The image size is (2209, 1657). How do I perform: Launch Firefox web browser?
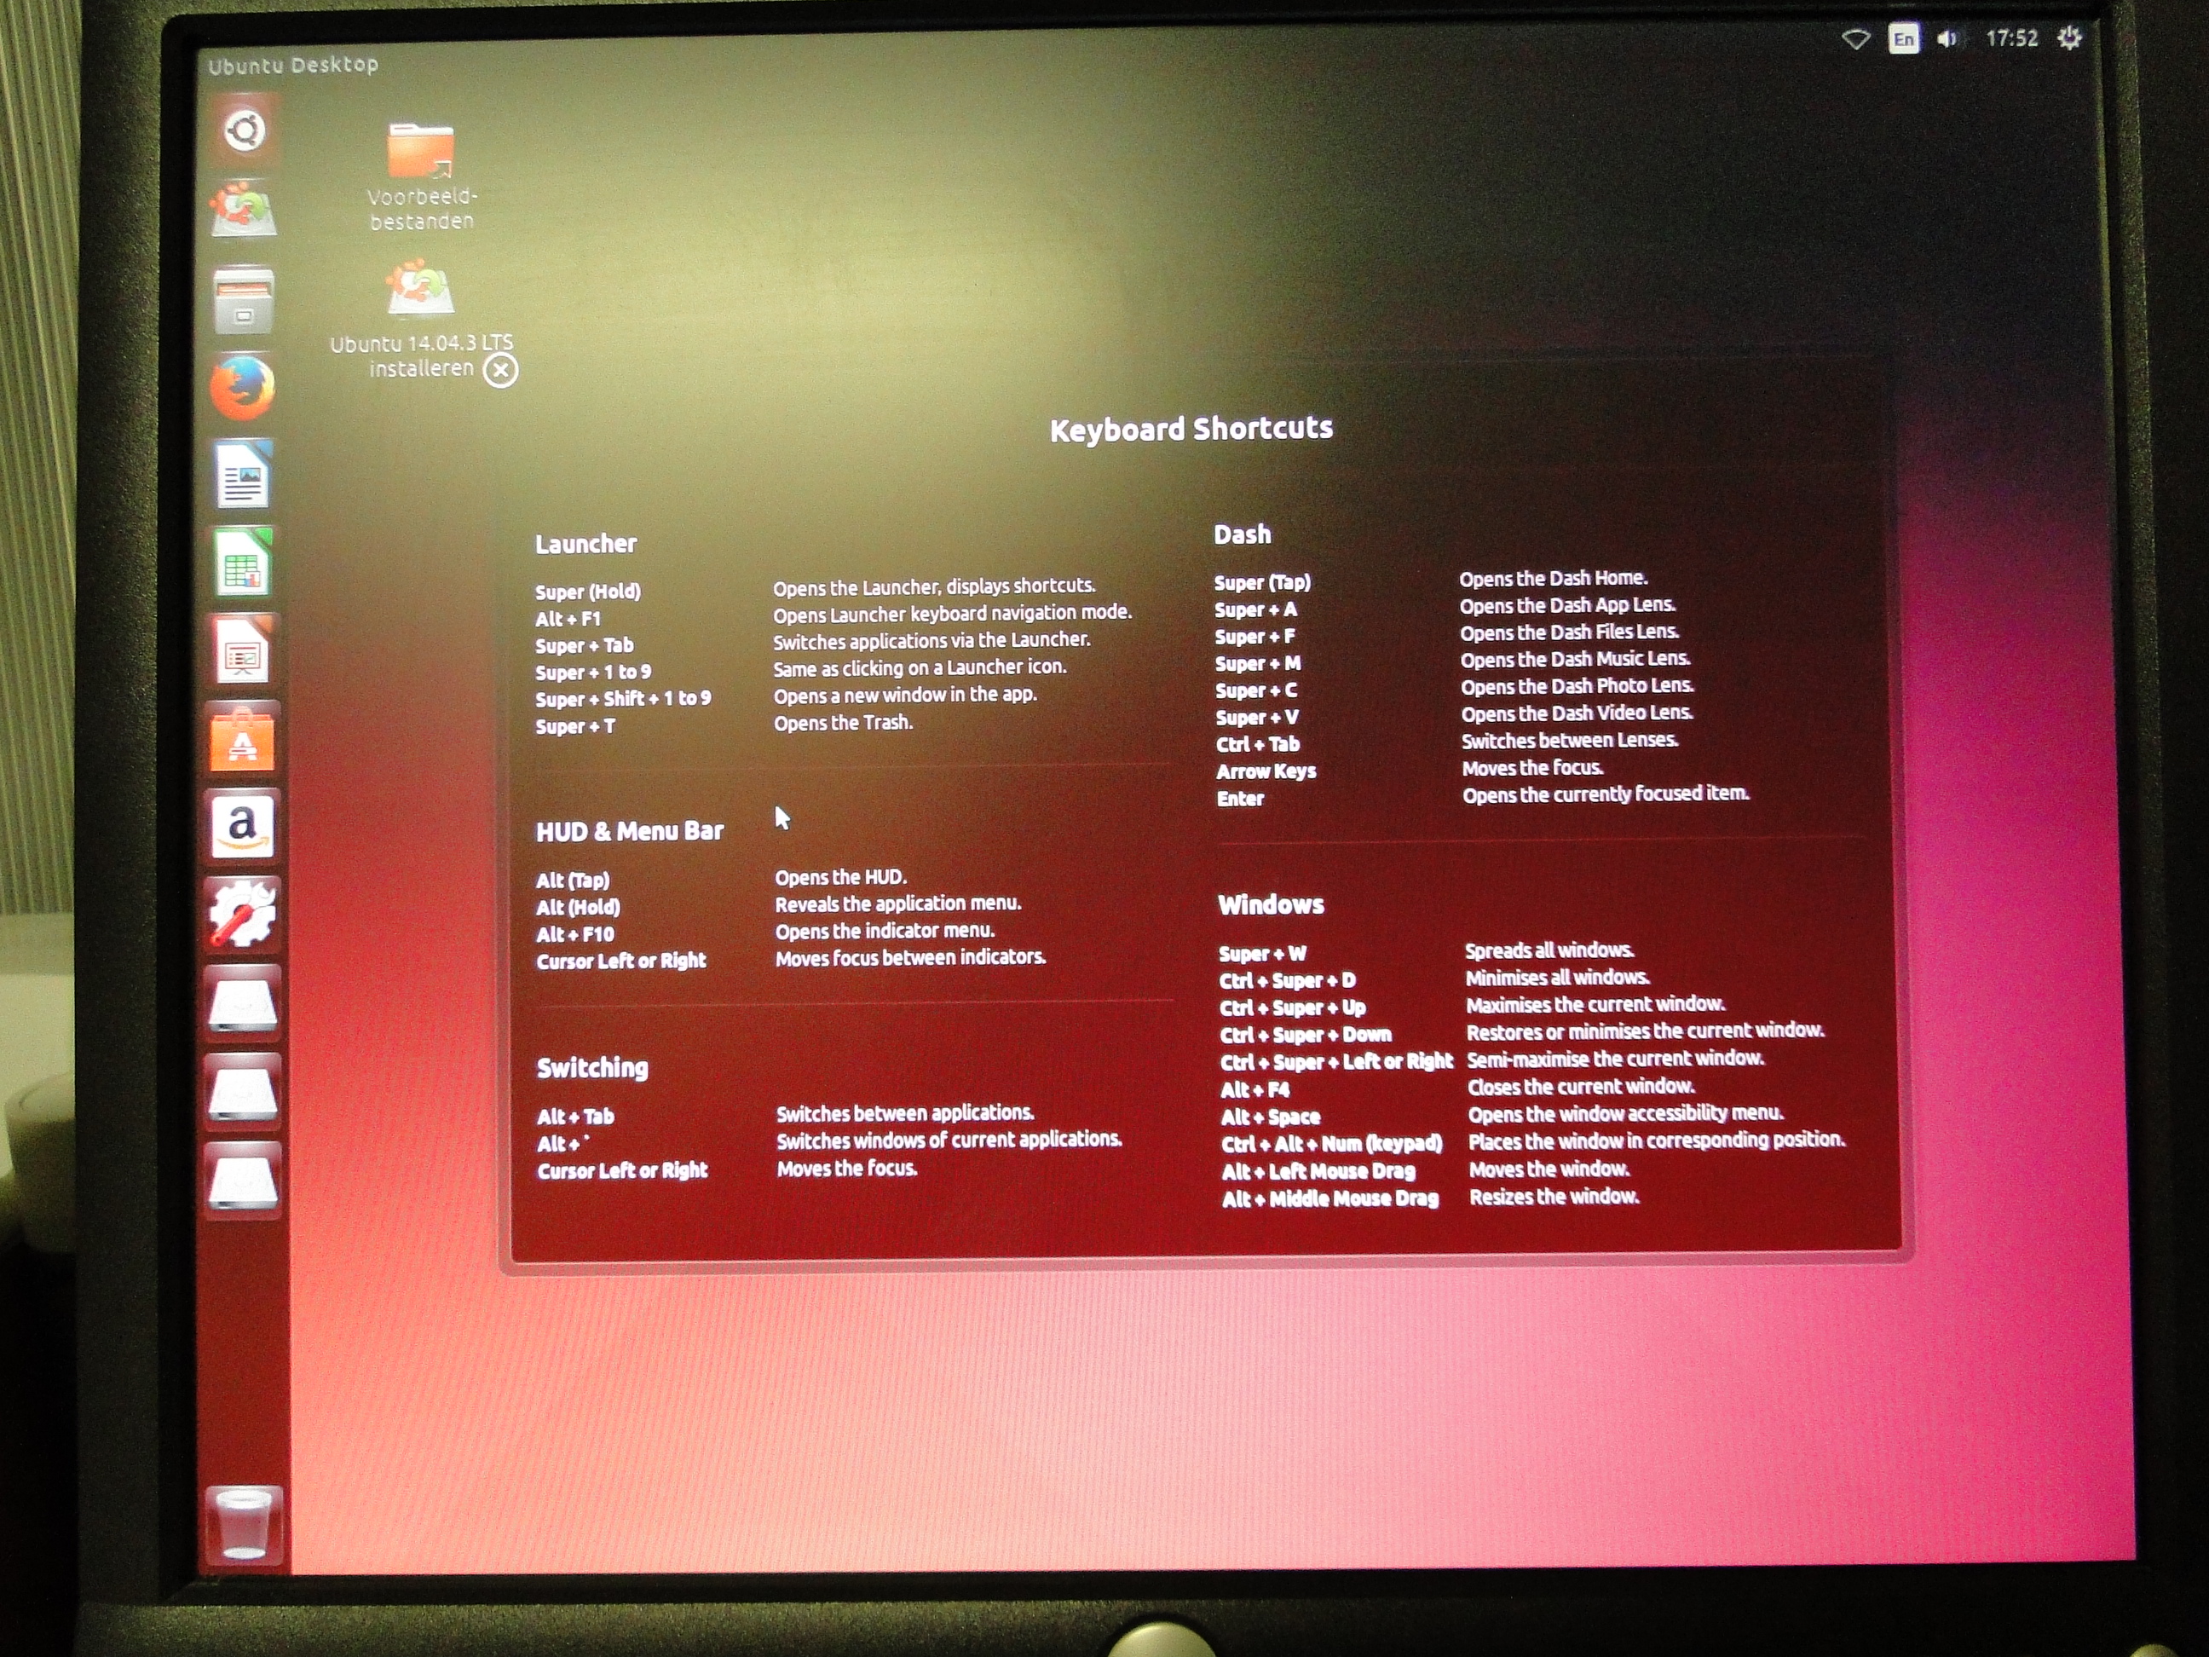(243, 388)
